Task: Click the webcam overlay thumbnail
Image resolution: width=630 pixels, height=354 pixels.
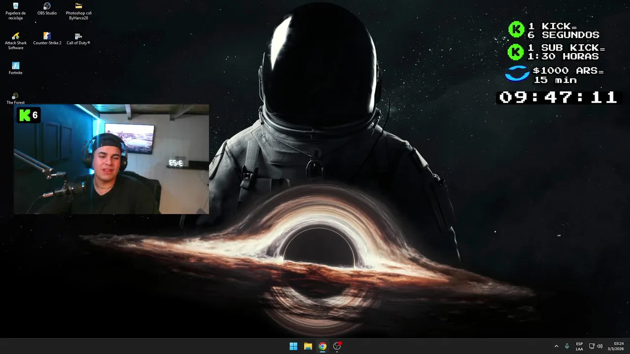Action: pyautogui.click(x=111, y=159)
